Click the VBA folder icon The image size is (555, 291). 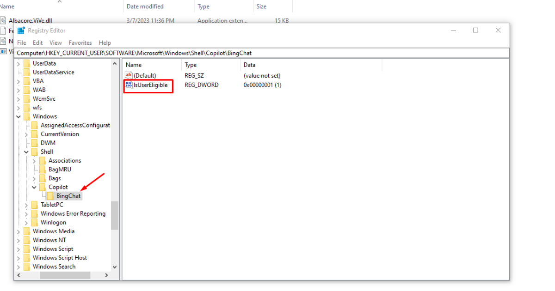point(27,81)
